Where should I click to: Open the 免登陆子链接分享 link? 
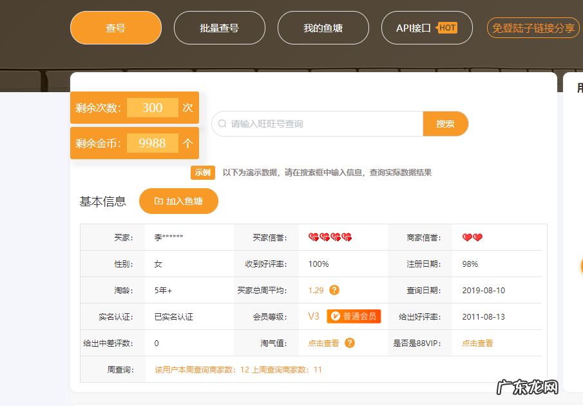coord(533,28)
